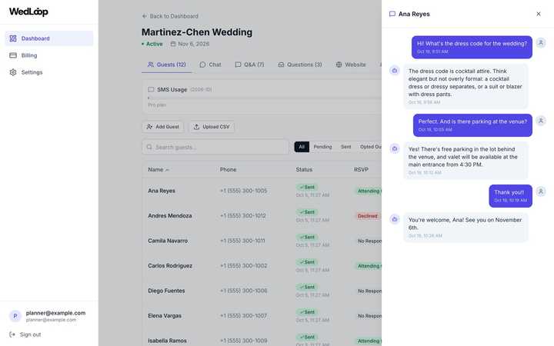The image size is (554, 346).
Task: Click the planner profile avatar
Action: [x=15, y=316]
